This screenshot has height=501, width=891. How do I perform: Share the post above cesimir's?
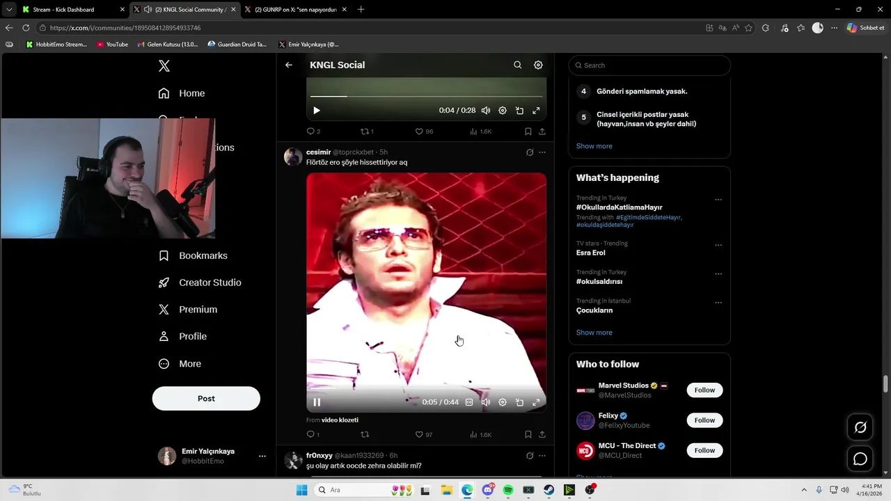pyautogui.click(x=542, y=132)
